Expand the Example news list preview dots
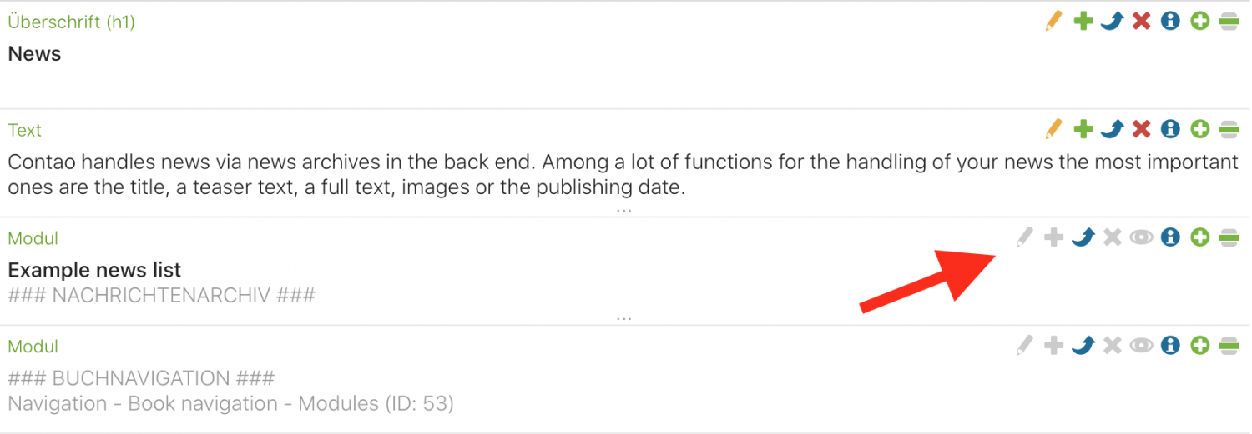The image size is (1252, 434). 624,317
